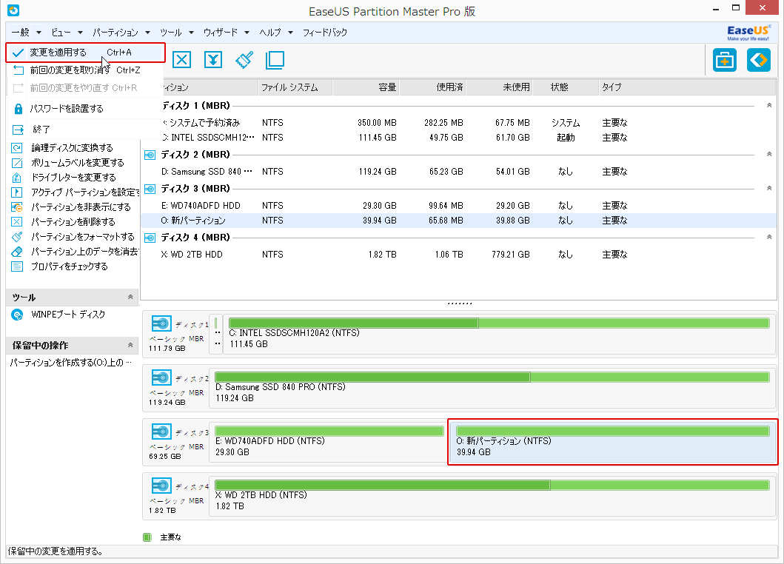Choose the ドライブレターを変更する sidebar icon

coord(17,178)
